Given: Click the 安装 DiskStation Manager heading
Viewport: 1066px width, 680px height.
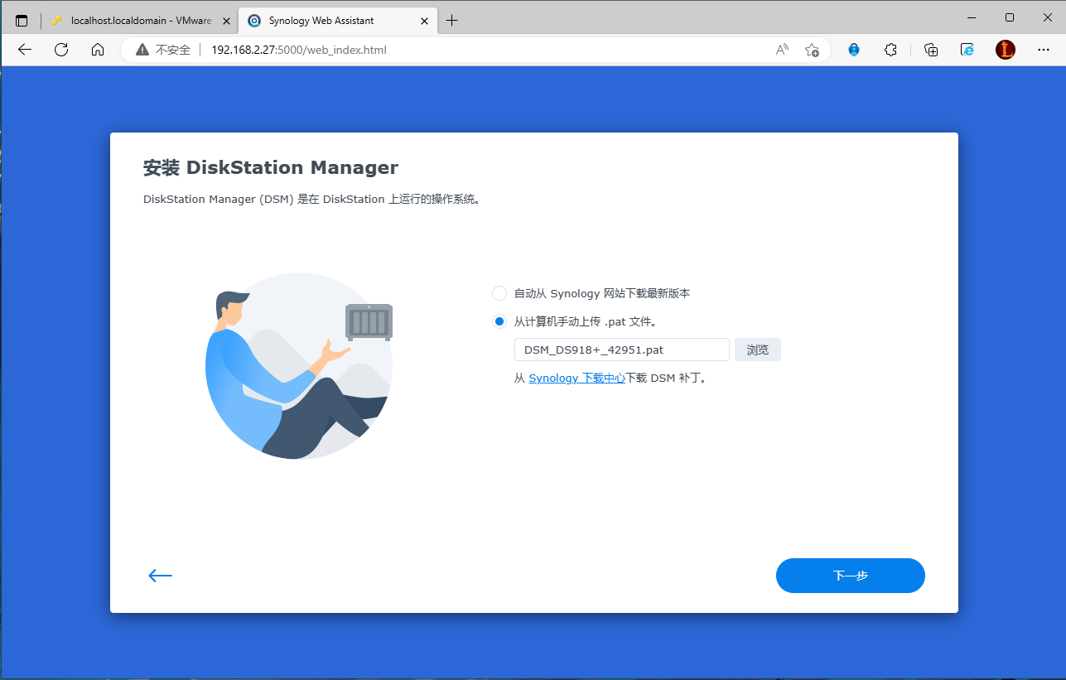Looking at the screenshot, I should coord(271,167).
